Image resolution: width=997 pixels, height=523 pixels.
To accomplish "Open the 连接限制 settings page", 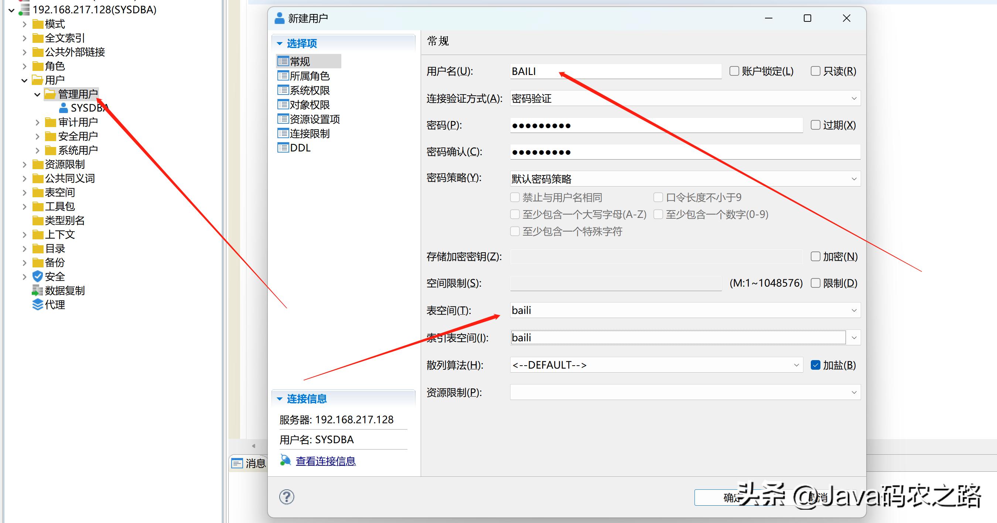I will tap(309, 133).
